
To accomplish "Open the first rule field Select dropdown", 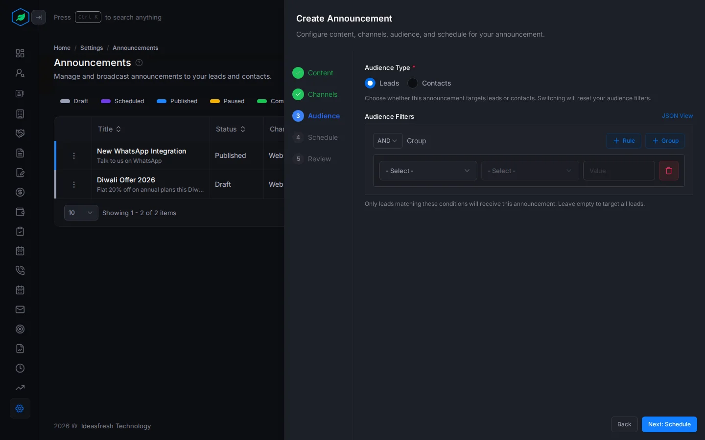I will click(428, 171).
